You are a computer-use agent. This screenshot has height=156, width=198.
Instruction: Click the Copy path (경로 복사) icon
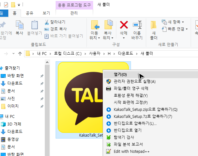click(x=46, y=29)
